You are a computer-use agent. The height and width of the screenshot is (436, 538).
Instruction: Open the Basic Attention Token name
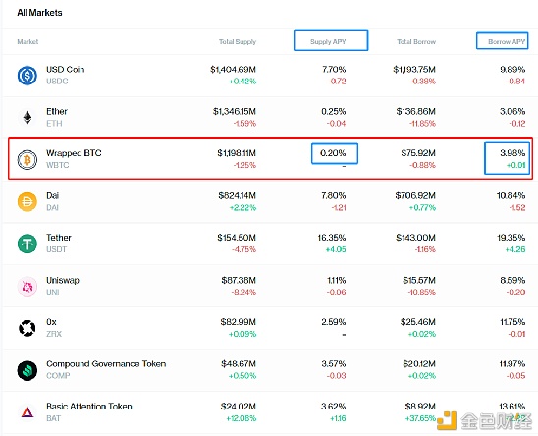tap(89, 407)
